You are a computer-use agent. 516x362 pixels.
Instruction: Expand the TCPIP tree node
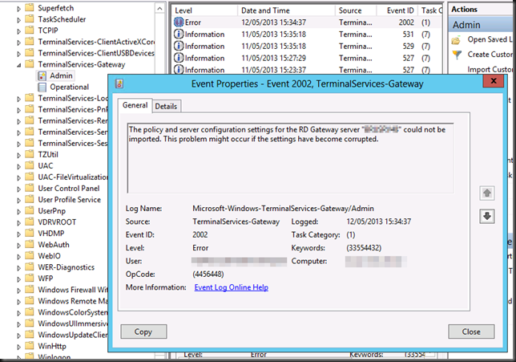click(x=18, y=31)
